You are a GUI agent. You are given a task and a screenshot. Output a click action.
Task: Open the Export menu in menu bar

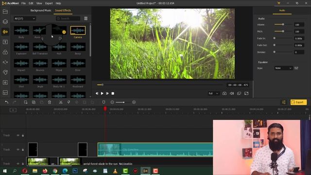(49, 3)
